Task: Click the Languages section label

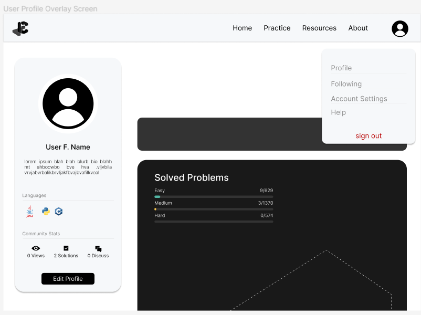Action: click(x=34, y=195)
